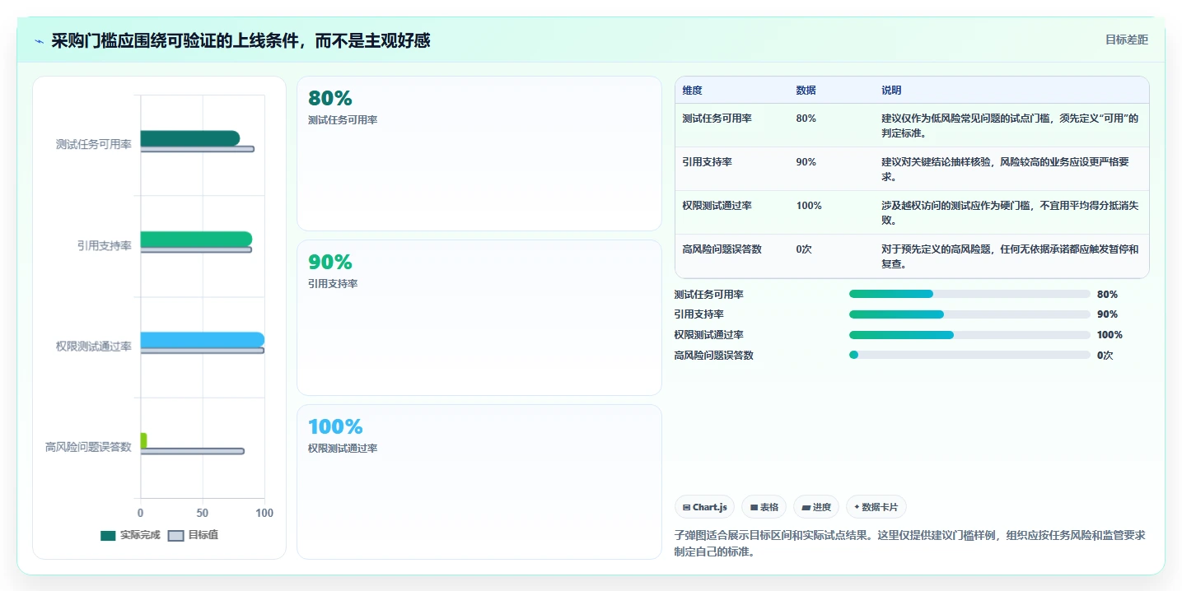Click the 0次 value beside the progress bar

coord(1105,356)
